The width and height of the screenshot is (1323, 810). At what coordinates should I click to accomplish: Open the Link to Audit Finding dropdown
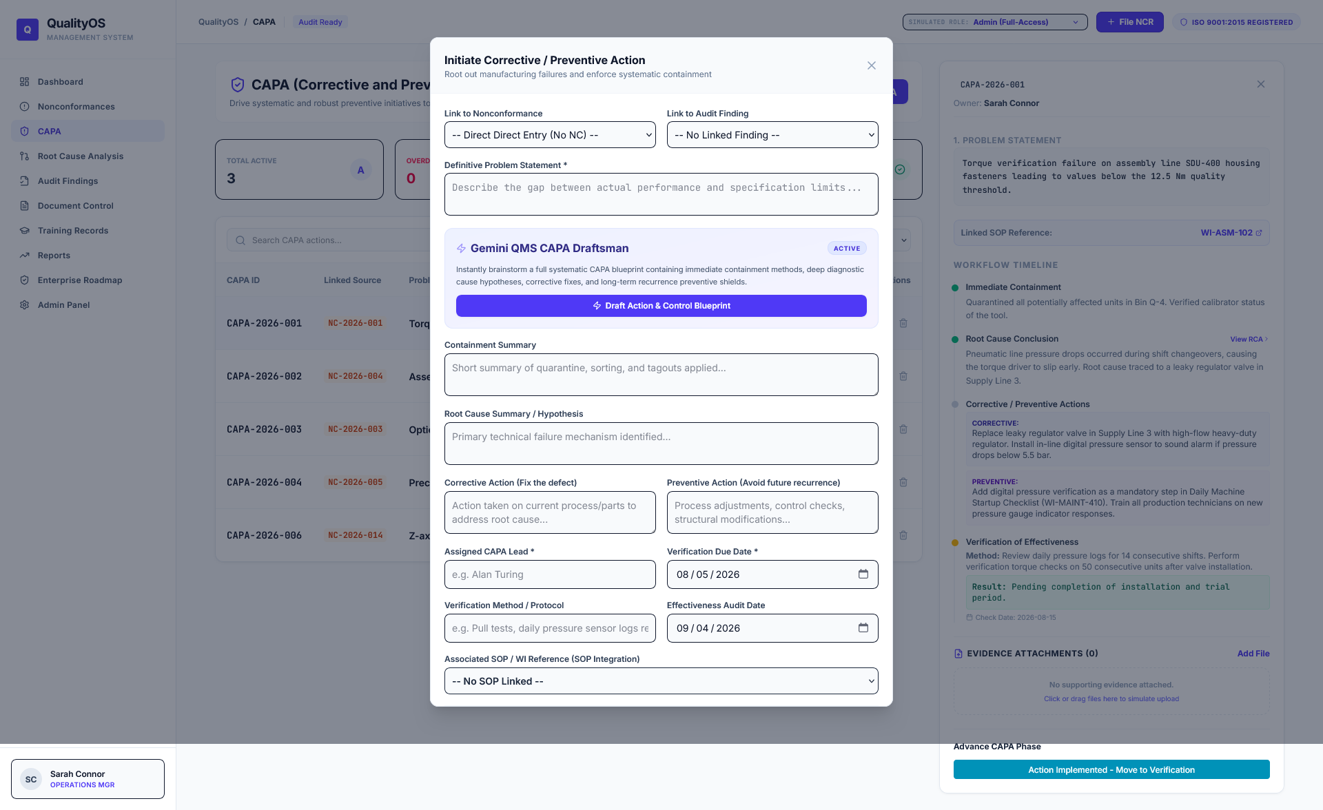[x=772, y=135]
